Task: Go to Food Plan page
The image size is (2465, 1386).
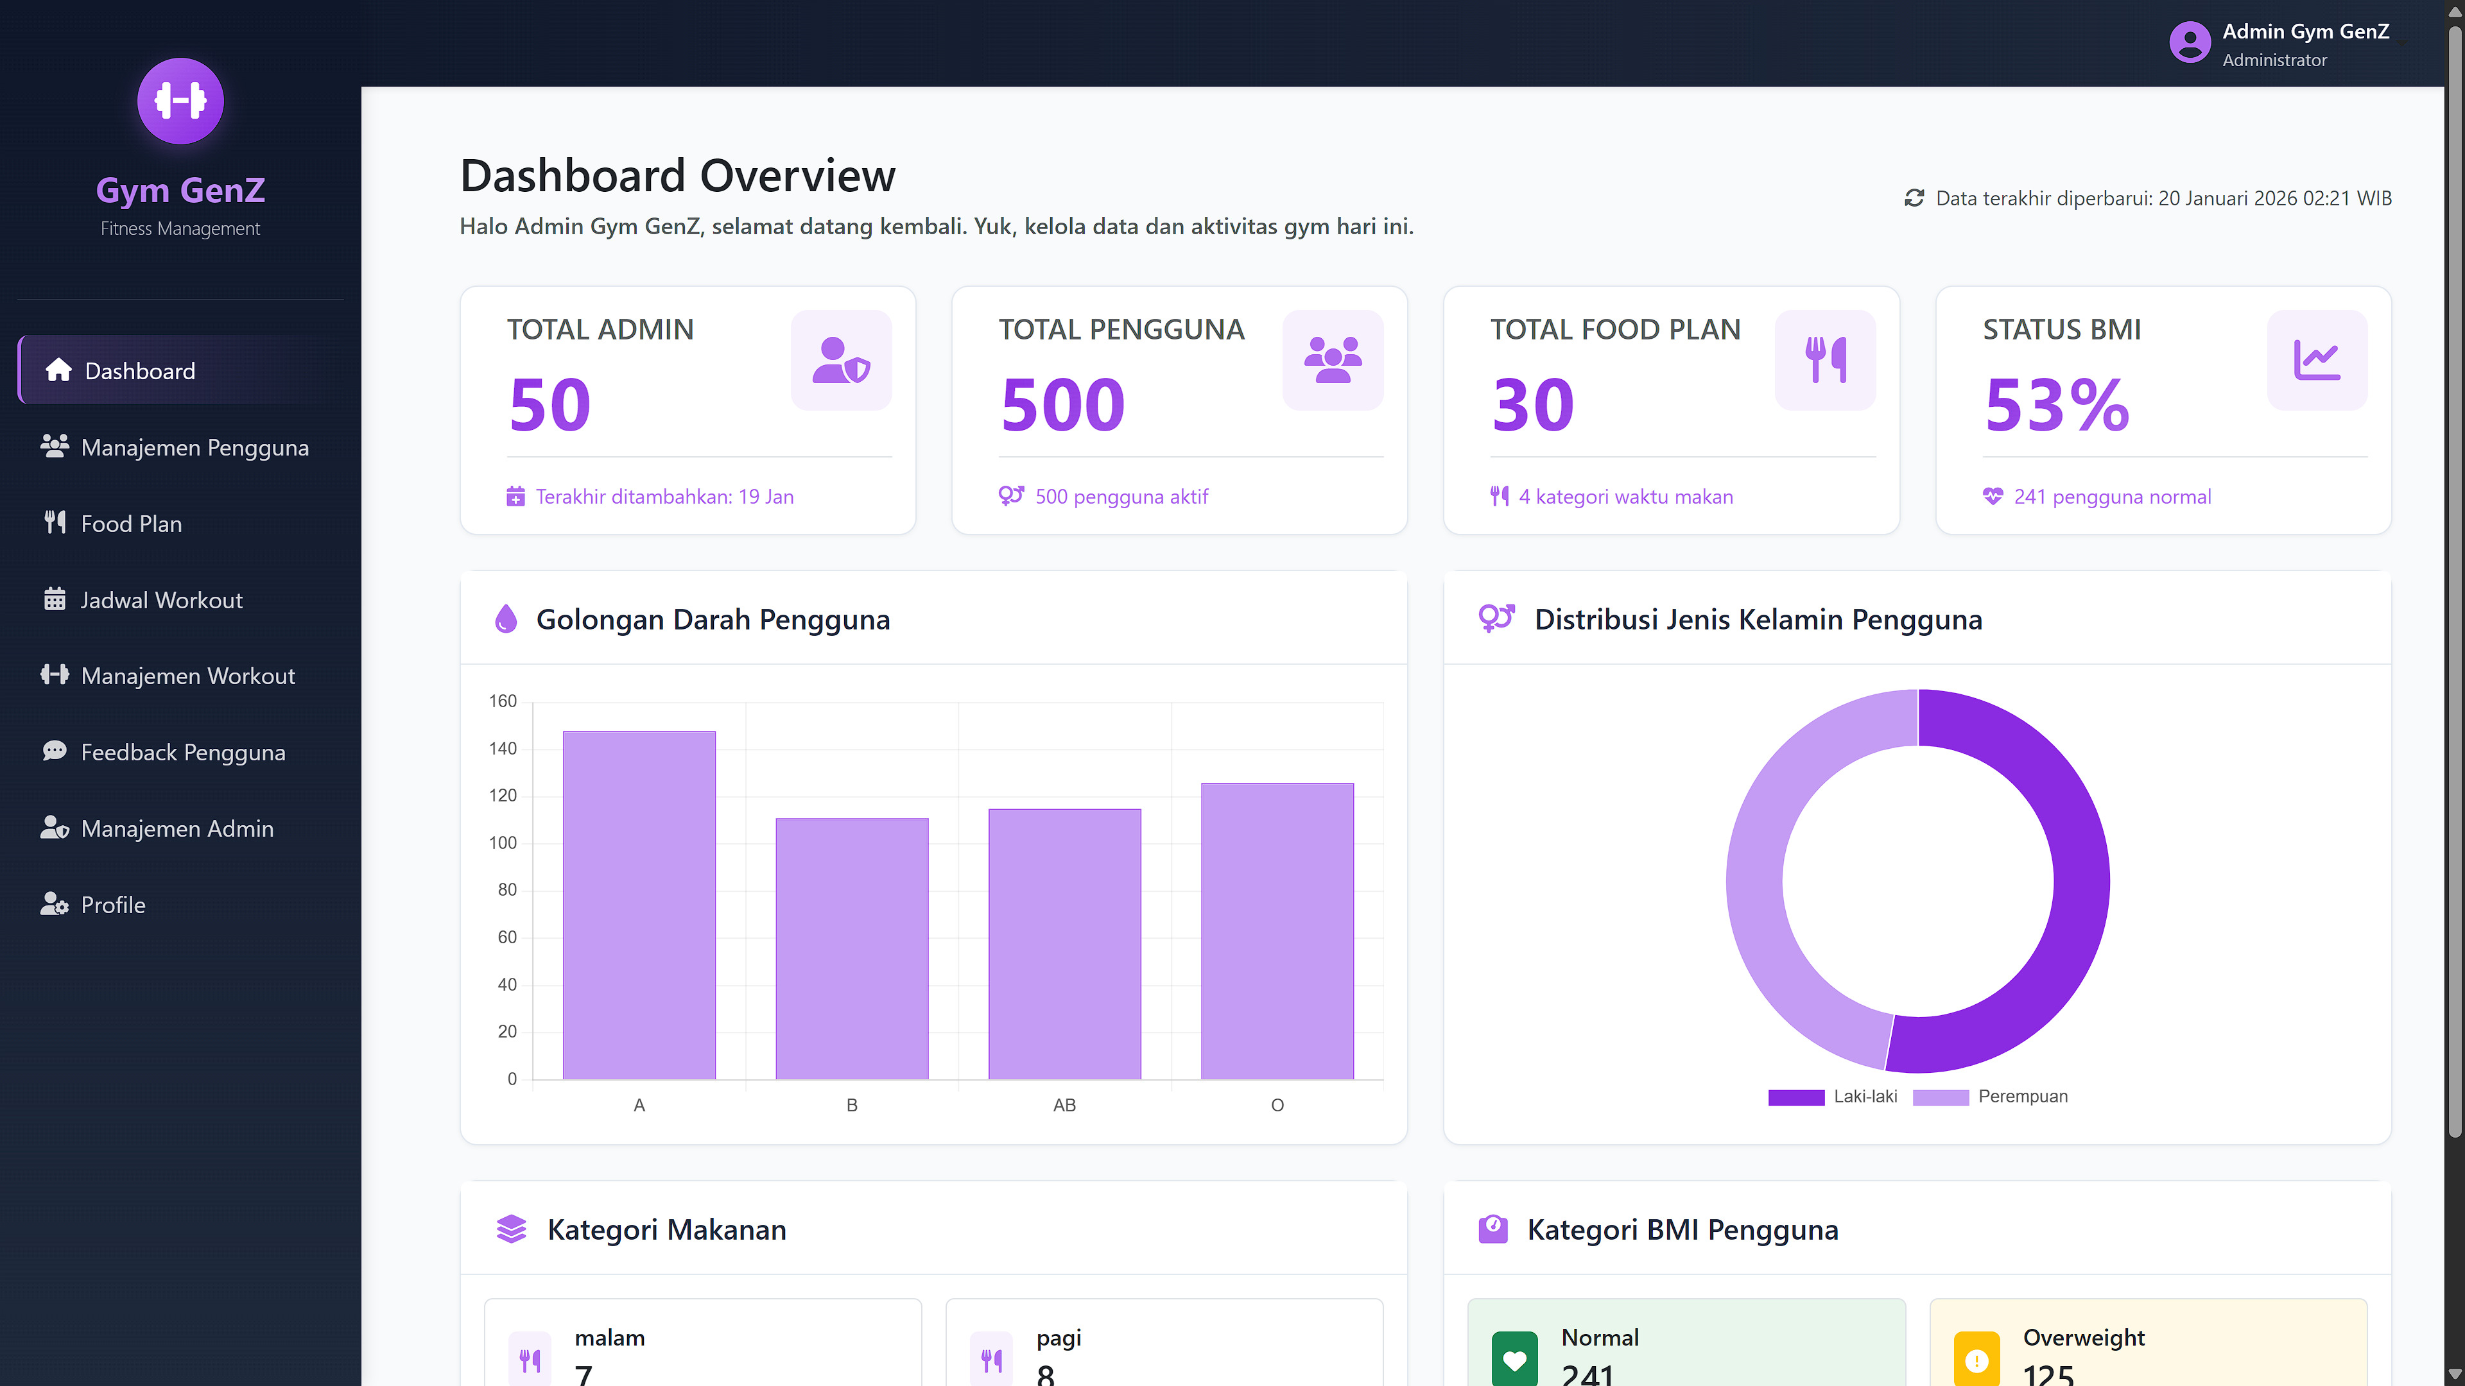Action: [x=131, y=523]
